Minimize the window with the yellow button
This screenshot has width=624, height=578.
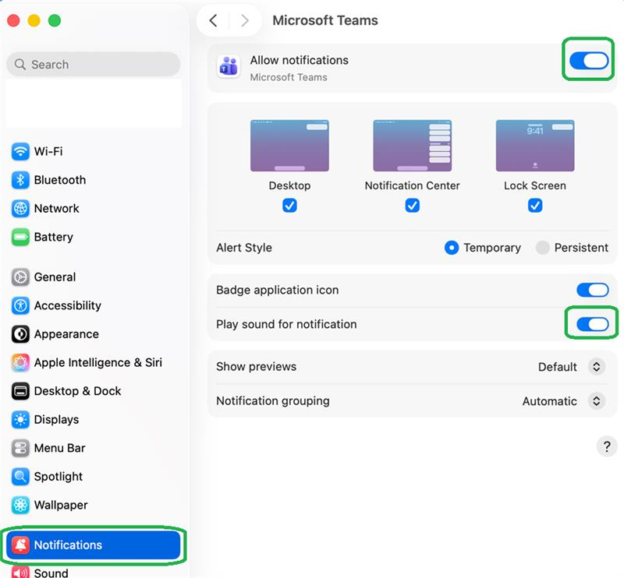(34, 20)
